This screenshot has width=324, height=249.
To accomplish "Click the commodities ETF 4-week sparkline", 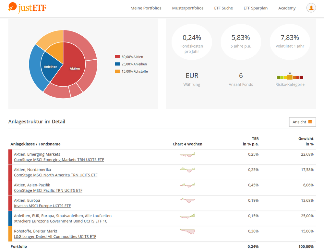I will click(187, 231).
